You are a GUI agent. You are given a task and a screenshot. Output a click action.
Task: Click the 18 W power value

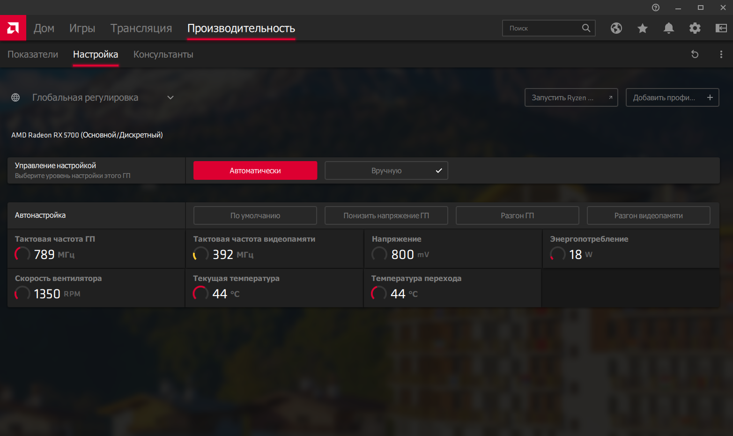(581, 254)
